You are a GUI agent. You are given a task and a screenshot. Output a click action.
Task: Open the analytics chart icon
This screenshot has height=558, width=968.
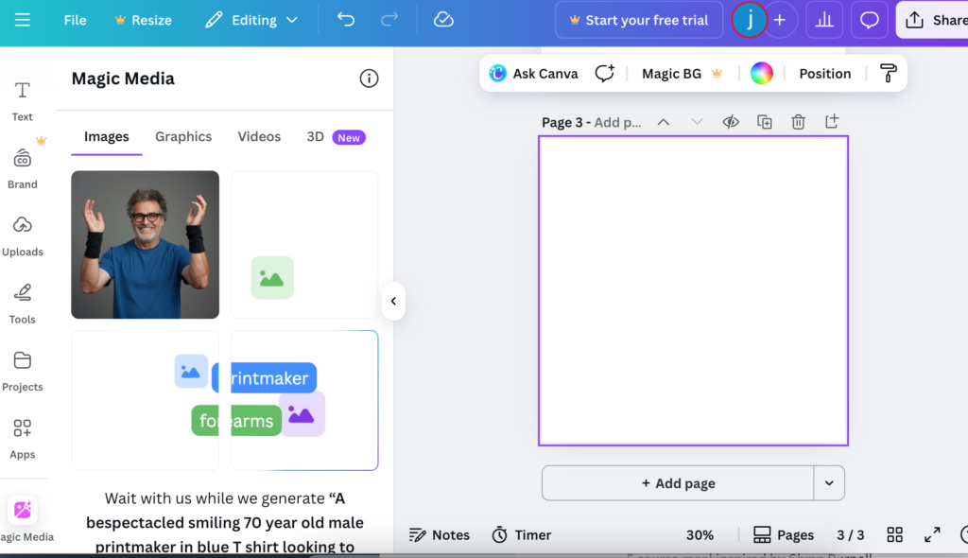click(824, 20)
